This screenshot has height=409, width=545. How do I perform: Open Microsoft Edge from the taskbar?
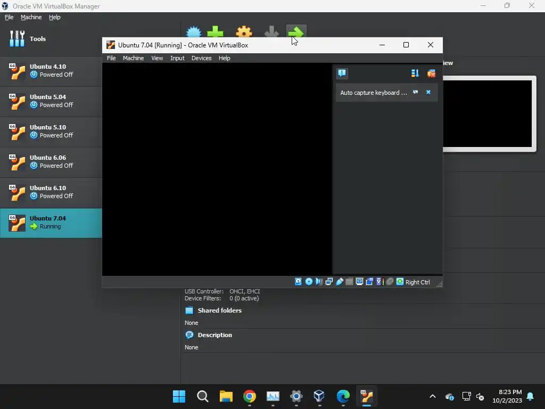(343, 396)
